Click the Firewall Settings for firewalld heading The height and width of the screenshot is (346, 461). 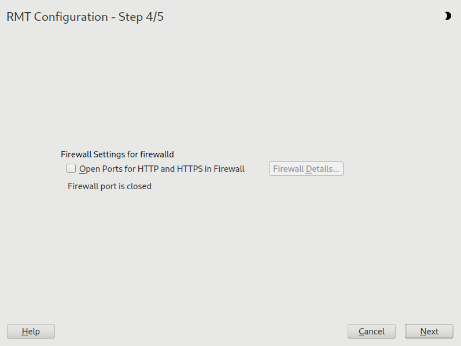pos(117,154)
